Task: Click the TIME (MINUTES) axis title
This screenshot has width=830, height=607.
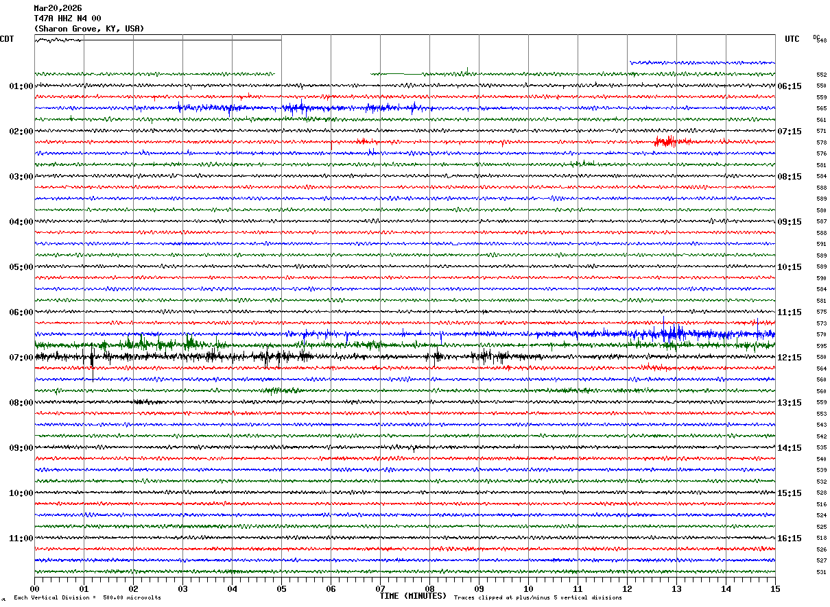Action: tap(413, 596)
